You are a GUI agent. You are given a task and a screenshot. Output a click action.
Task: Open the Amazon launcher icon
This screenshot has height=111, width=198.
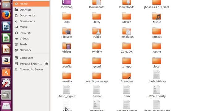6,60
